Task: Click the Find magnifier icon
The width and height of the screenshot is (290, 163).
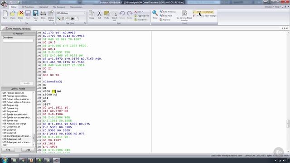Action: tap(155, 13)
